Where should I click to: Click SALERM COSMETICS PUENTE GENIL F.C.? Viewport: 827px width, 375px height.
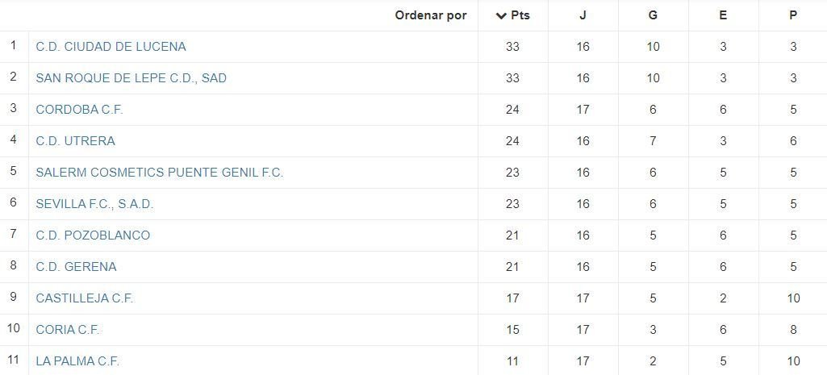click(x=160, y=173)
